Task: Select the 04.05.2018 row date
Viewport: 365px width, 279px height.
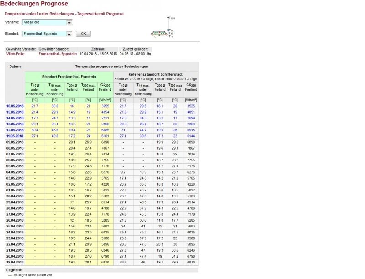Action: (15, 172)
